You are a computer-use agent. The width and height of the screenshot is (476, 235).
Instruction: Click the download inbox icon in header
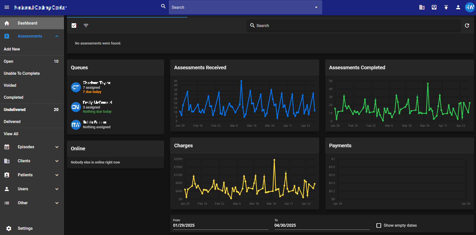click(434, 7)
